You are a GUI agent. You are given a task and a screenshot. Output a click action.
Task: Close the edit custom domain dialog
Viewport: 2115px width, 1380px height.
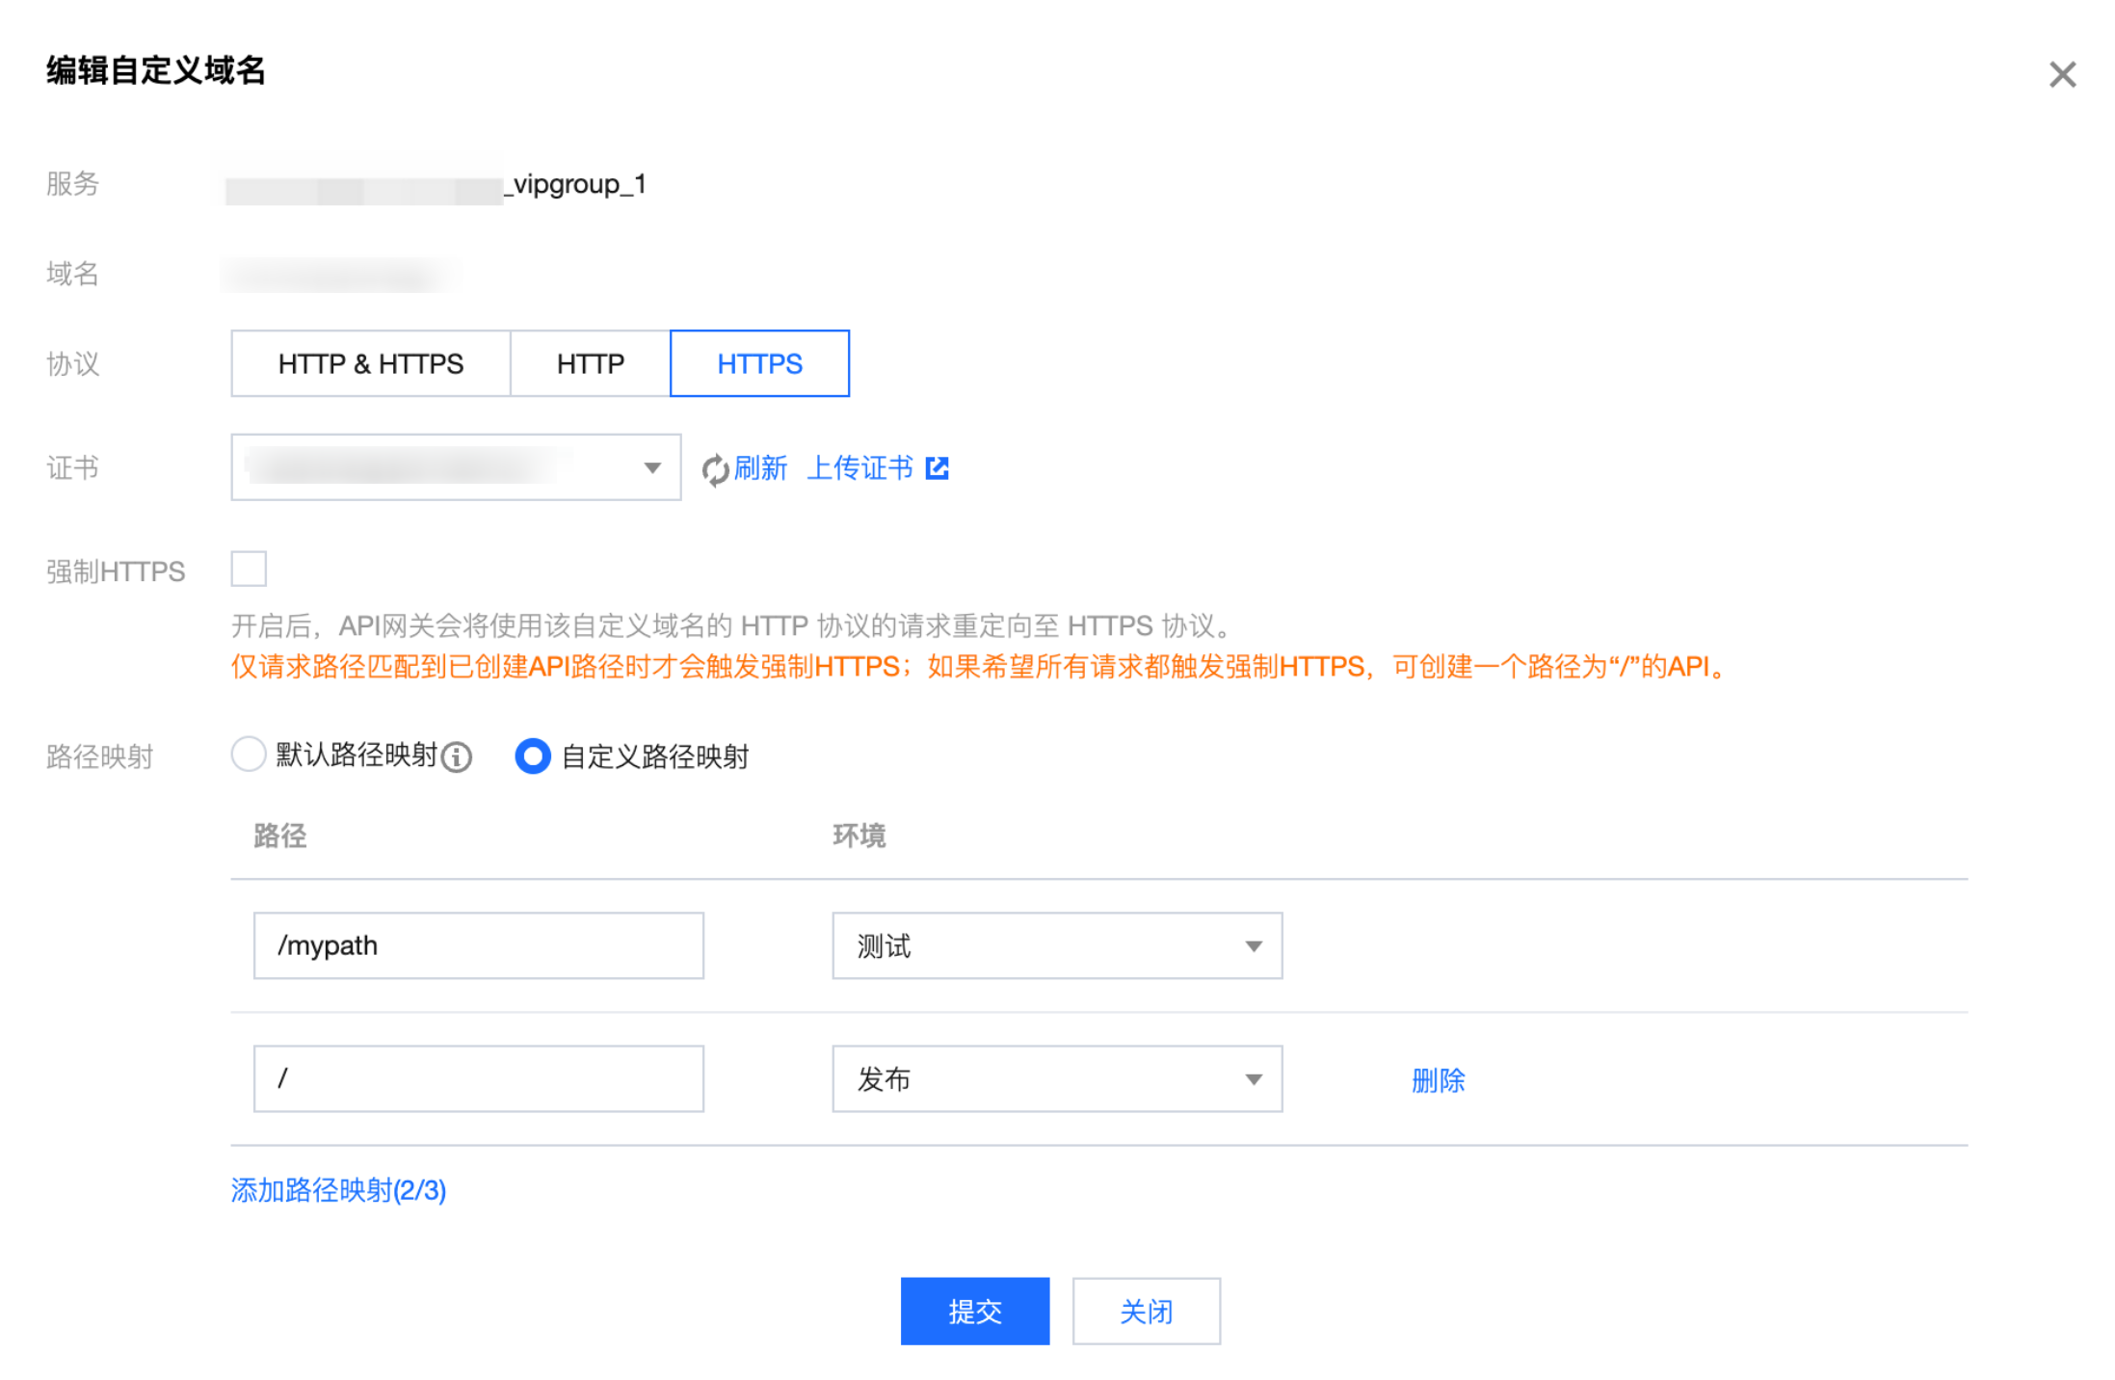pyautogui.click(x=2061, y=74)
